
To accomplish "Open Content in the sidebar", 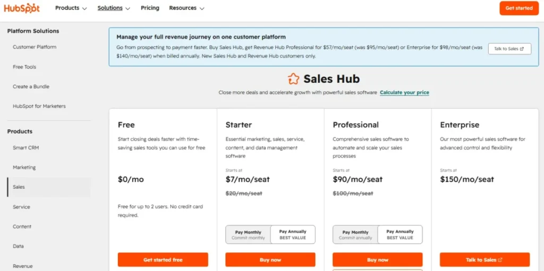I will [x=22, y=226].
